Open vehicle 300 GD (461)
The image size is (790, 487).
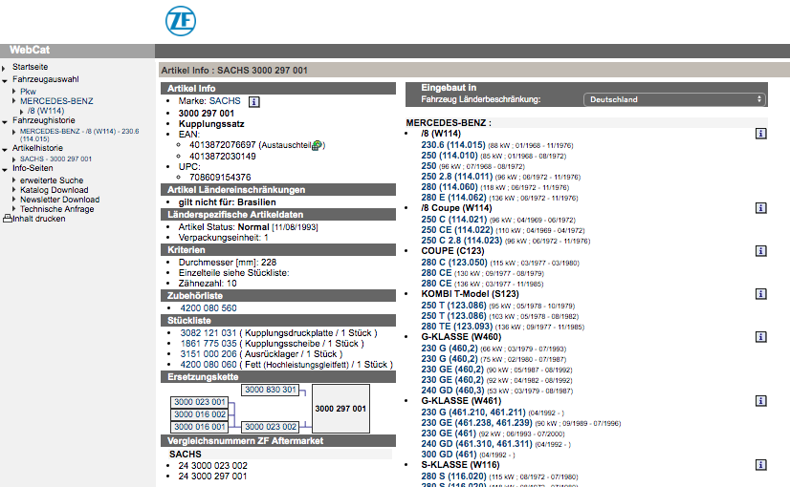[449, 455]
